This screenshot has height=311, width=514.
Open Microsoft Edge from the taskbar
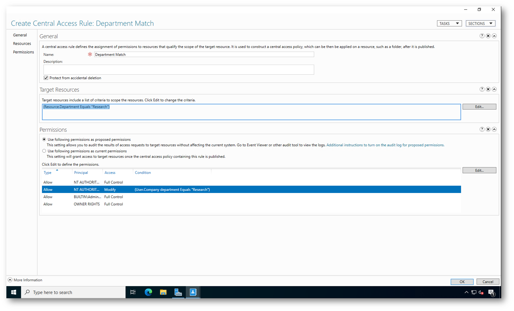pyautogui.click(x=148, y=292)
